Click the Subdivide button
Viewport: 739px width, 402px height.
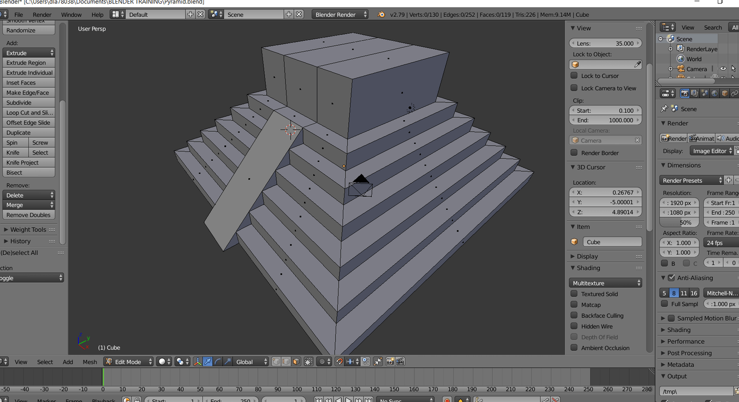[29, 102]
